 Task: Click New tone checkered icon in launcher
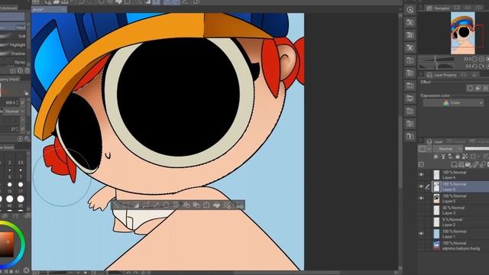(x=227, y=205)
